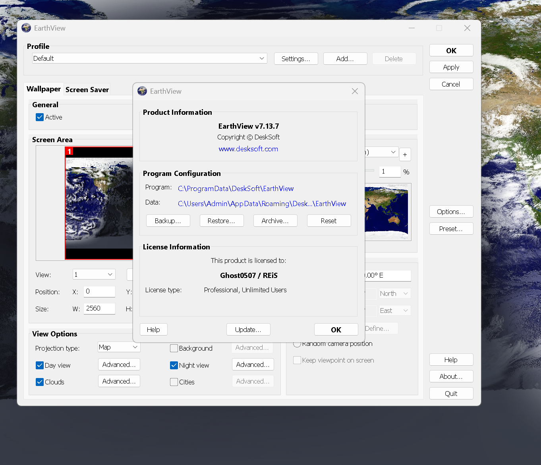Click the Add... profile button
The height and width of the screenshot is (465, 541).
click(345, 59)
